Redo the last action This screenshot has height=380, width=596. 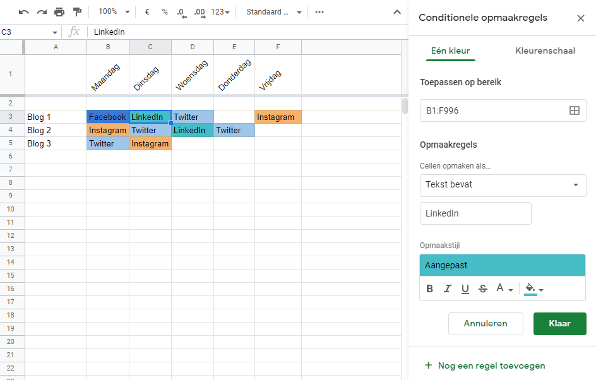click(41, 11)
